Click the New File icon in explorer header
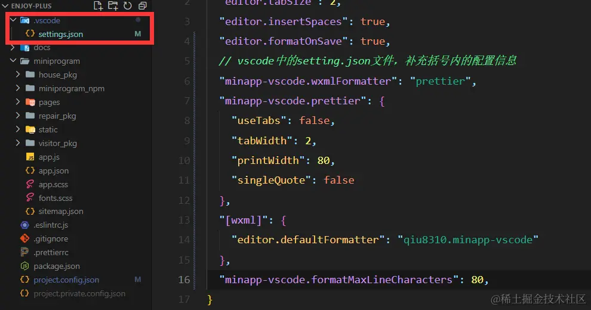This screenshot has width=591, height=310. 98,5
